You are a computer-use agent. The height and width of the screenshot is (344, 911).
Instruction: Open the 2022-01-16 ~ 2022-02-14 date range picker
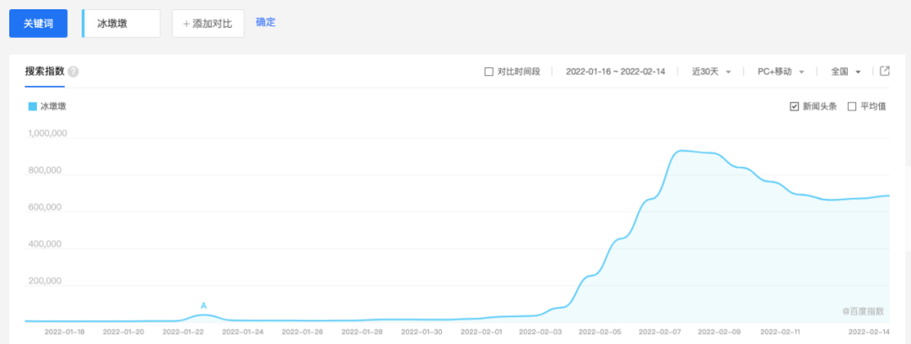(616, 72)
